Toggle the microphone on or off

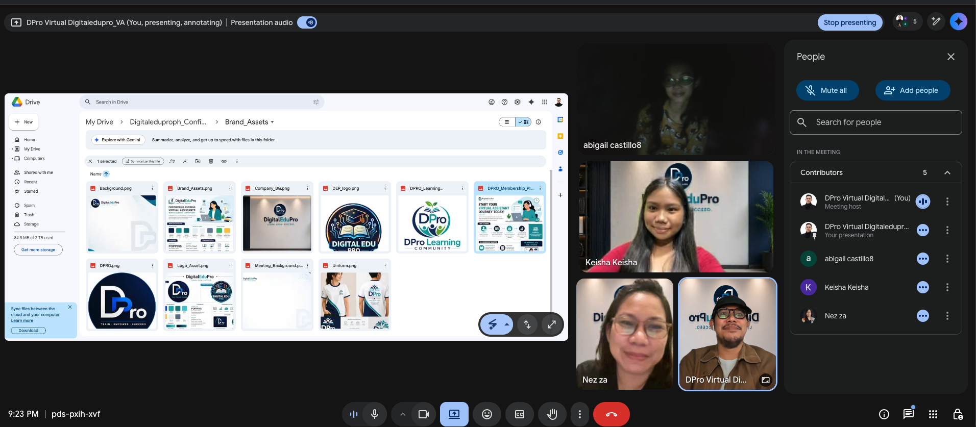click(375, 414)
